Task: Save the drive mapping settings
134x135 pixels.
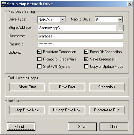Action: click(x=82, y=127)
